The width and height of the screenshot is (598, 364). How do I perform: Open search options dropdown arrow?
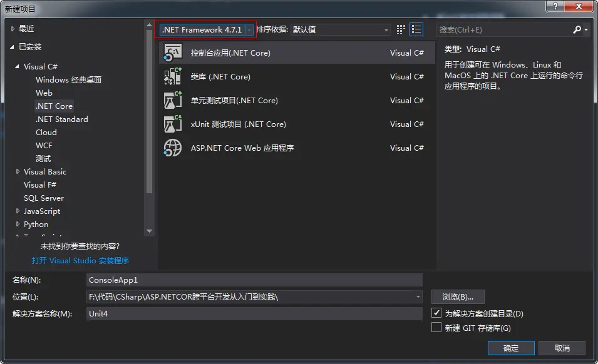(586, 29)
